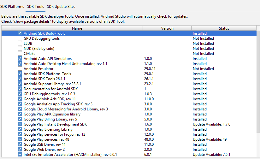Click the CMake row label

click(x=30, y=54)
